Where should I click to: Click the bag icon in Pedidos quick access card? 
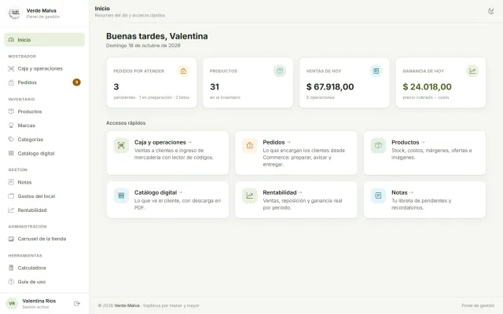point(250,145)
